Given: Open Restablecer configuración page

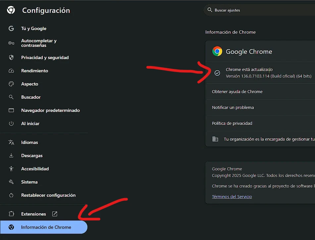Looking at the screenshot, I should pyautogui.click(x=48, y=195).
